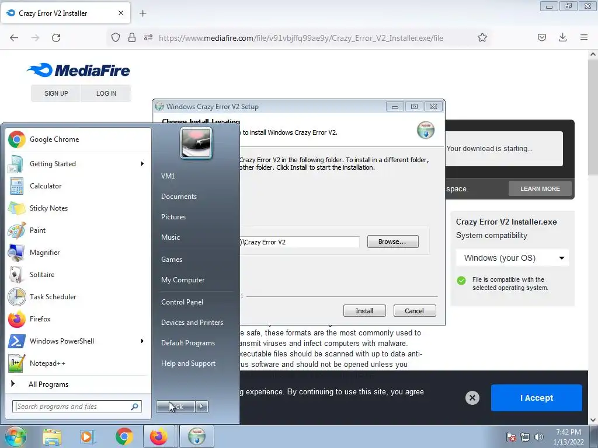Viewport: 598px width, 448px height.
Task: Click the volume icon in system tray
Action: tap(539, 437)
